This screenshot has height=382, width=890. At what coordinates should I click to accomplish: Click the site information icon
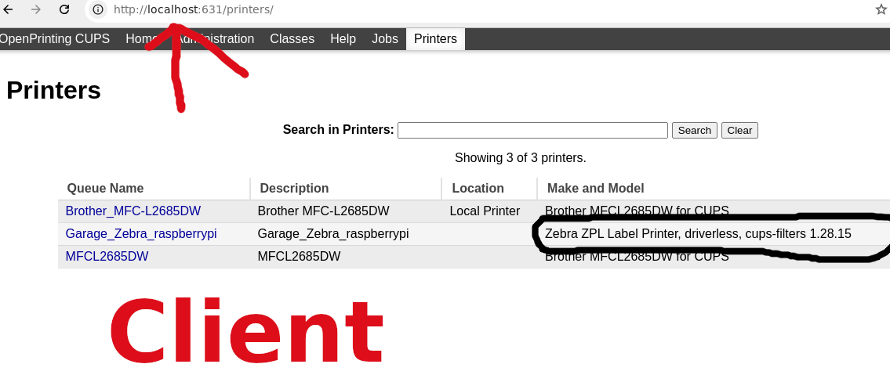[97, 10]
